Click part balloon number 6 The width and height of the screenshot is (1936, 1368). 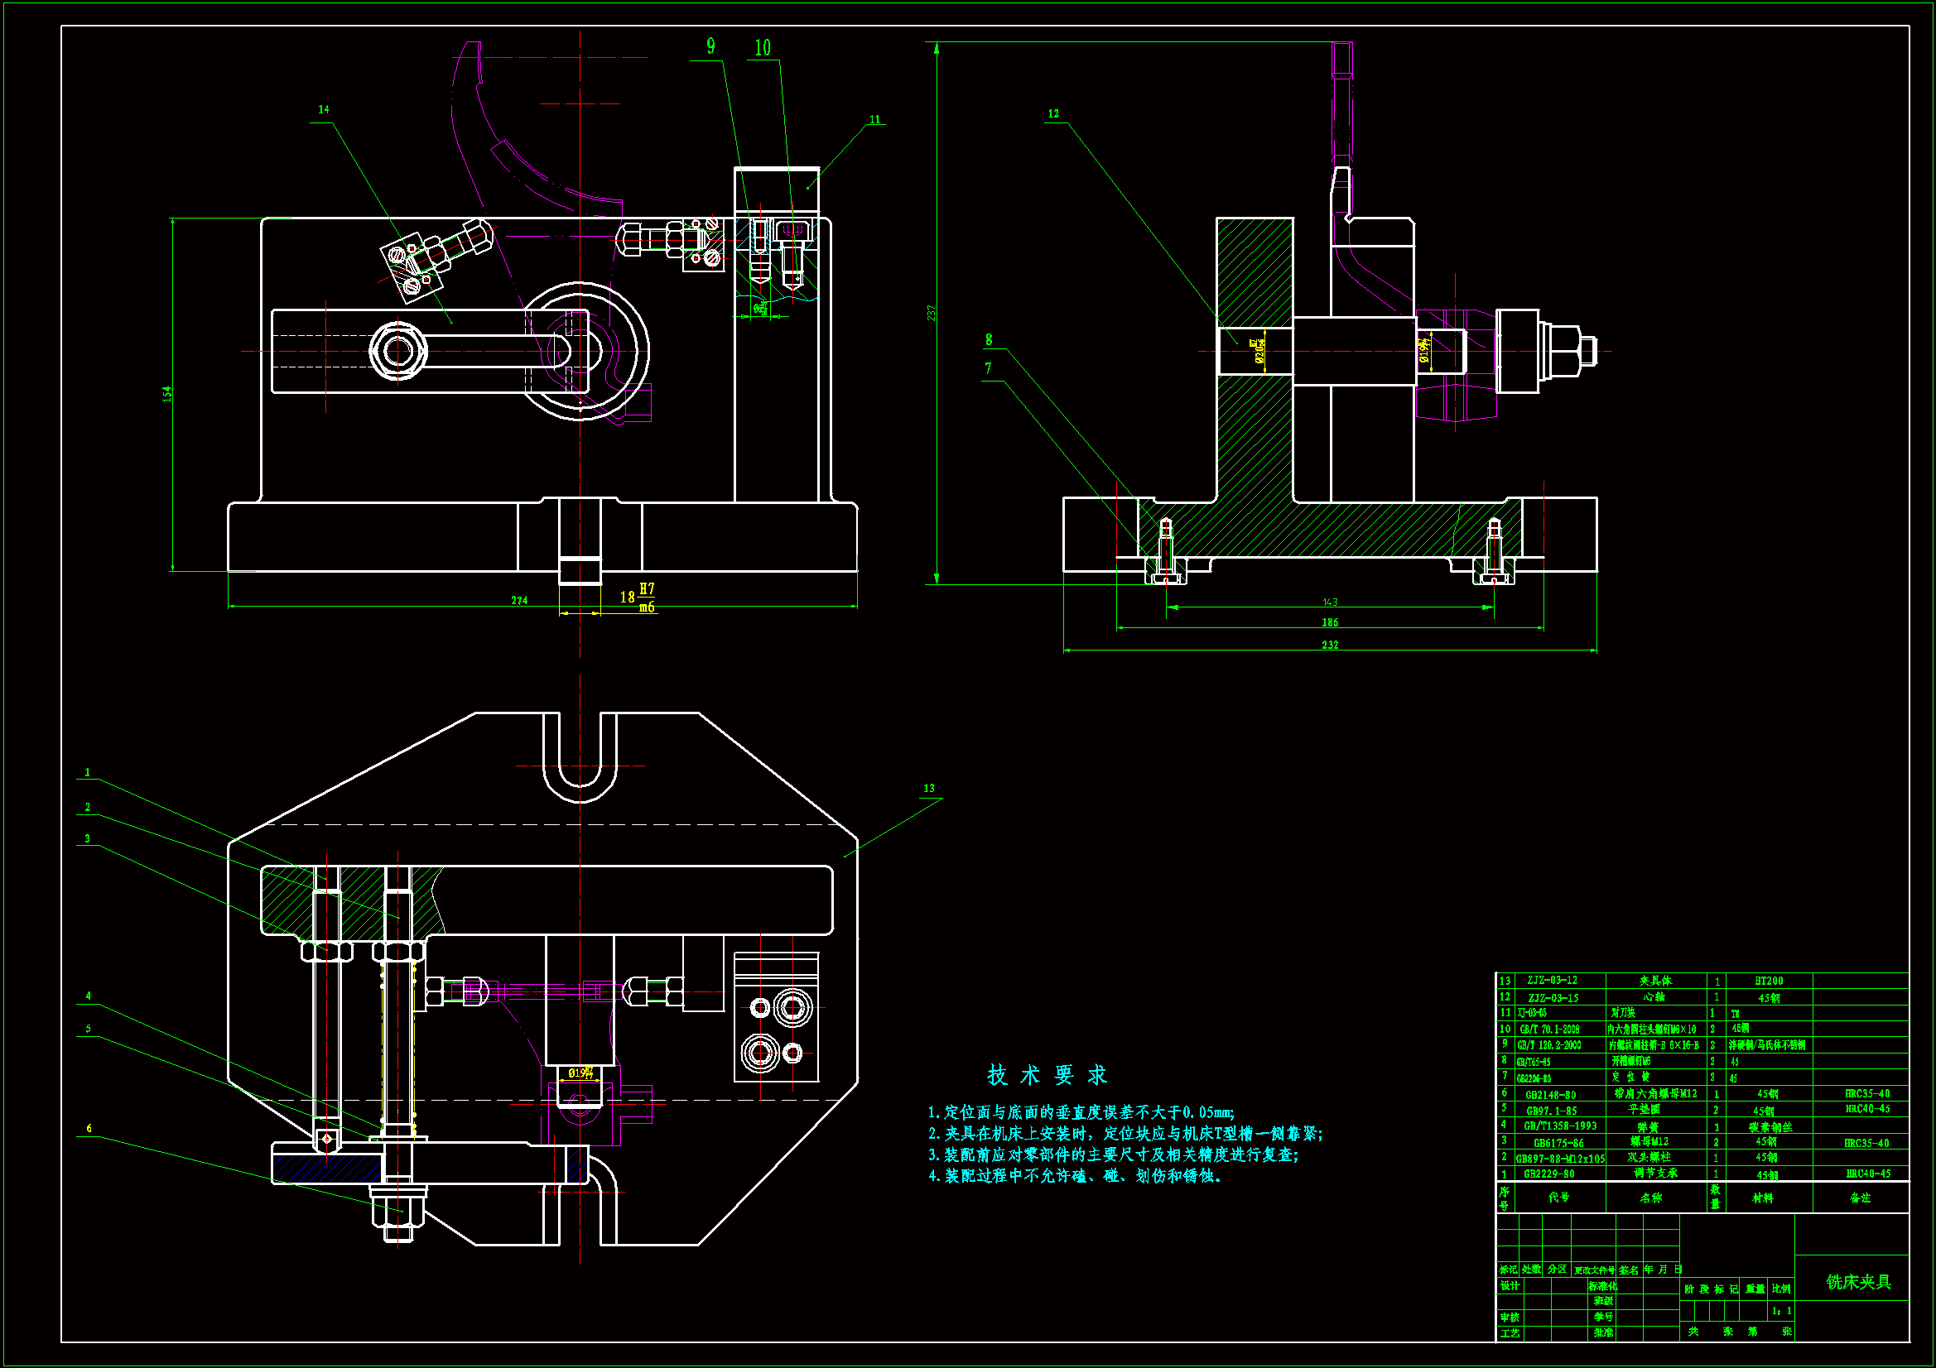[89, 1128]
